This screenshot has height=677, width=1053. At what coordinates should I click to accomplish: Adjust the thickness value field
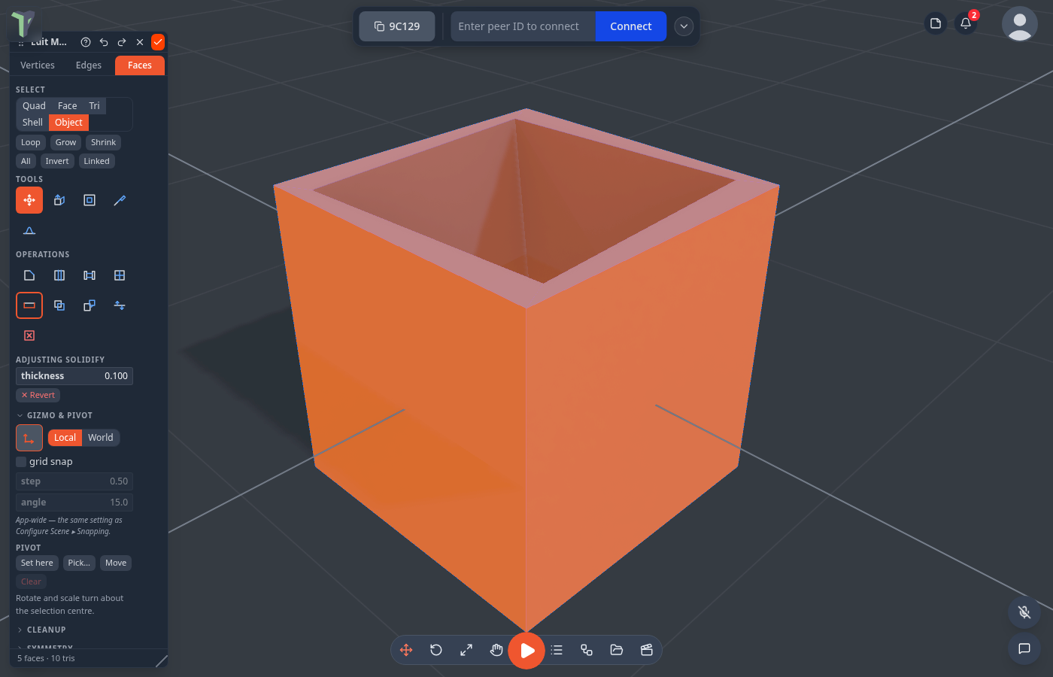74,376
